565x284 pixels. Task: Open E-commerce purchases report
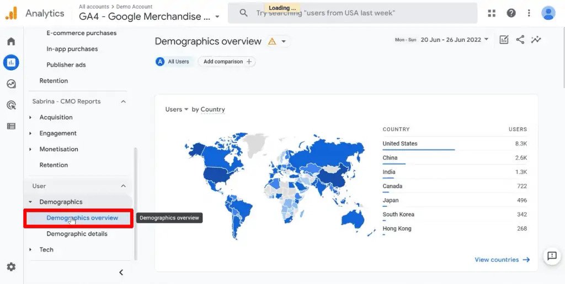click(x=82, y=32)
